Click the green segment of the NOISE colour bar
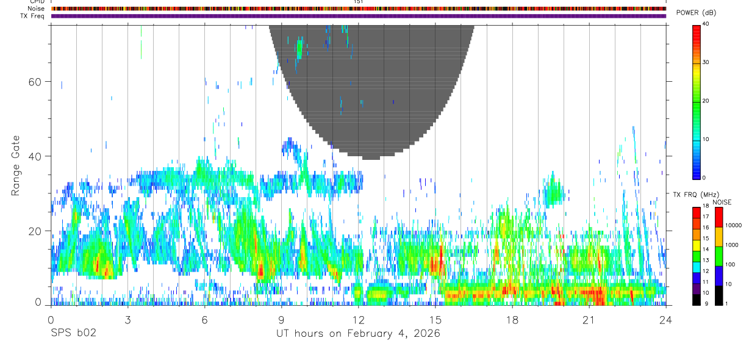Screen dimensions: 749x346 point(719,256)
